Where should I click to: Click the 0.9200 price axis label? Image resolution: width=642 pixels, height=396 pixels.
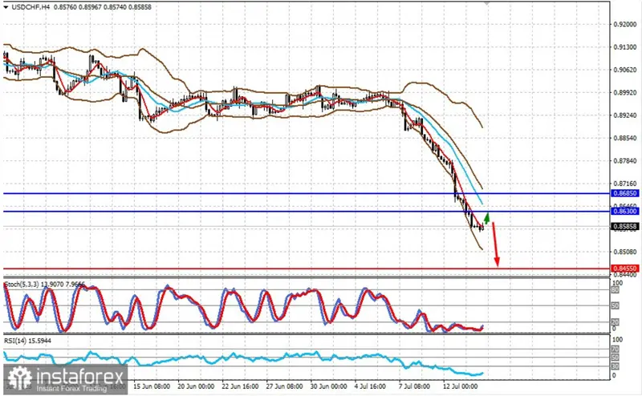coord(624,25)
